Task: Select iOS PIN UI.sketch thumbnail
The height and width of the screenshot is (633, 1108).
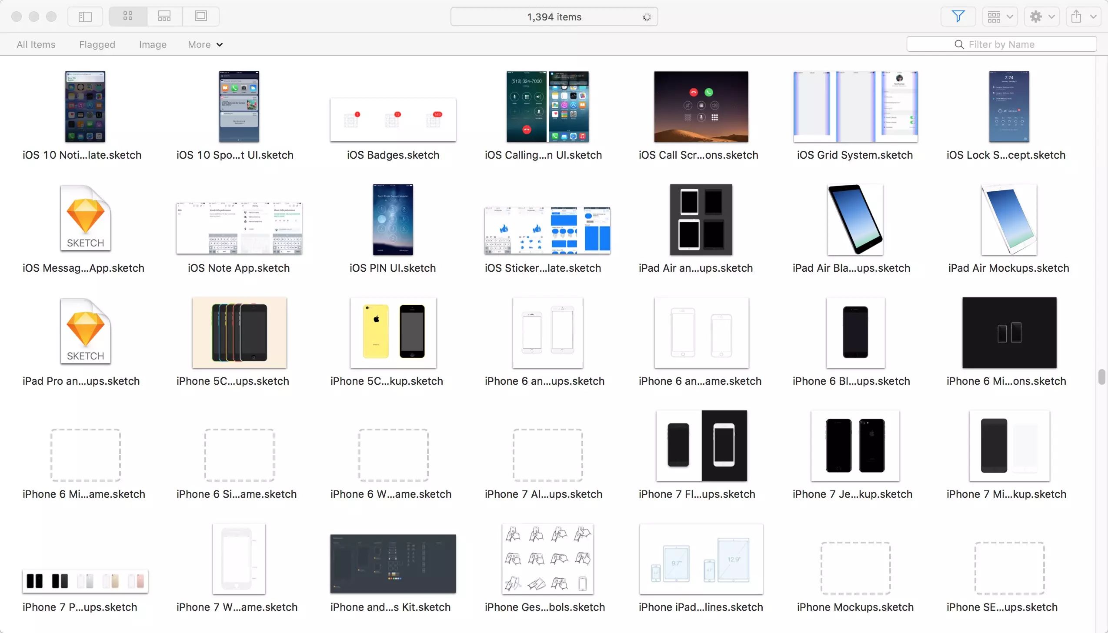Action: (393, 220)
